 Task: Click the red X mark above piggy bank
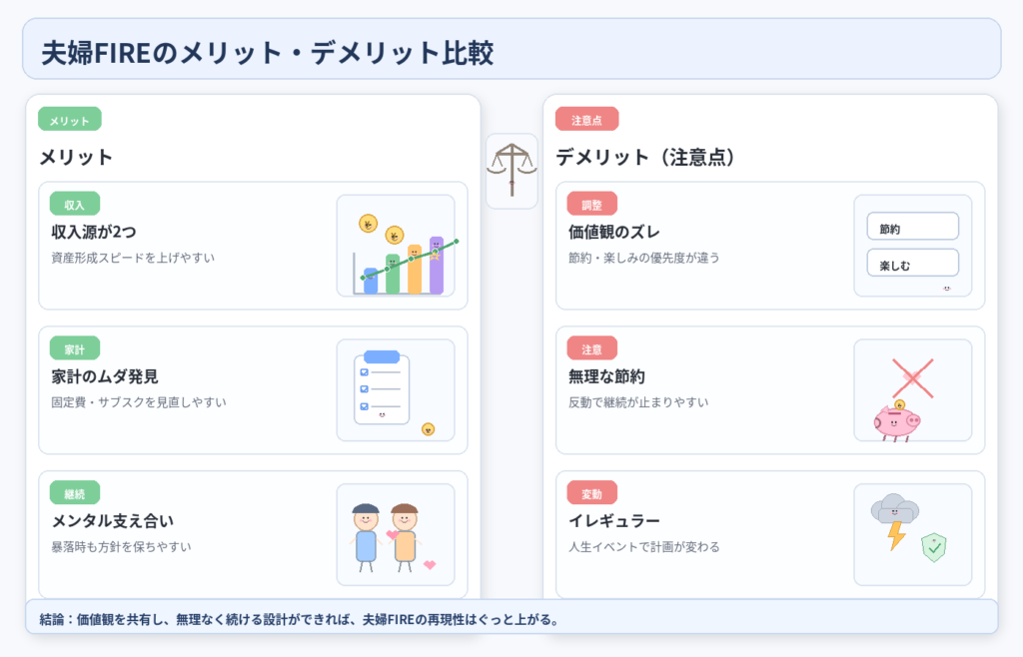click(911, 378)
